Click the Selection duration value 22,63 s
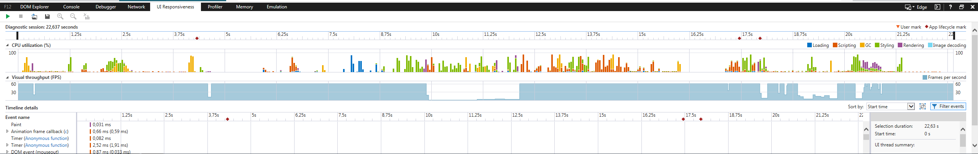Viewport: 978px width, 154px height. click(931, 126)
